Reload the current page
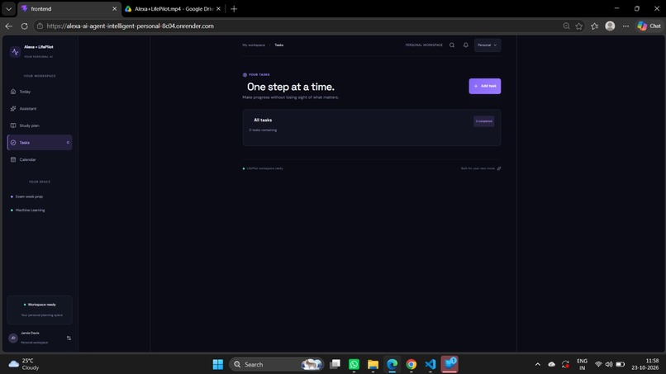The image size is (666, 374). click(x=24, y=26)
